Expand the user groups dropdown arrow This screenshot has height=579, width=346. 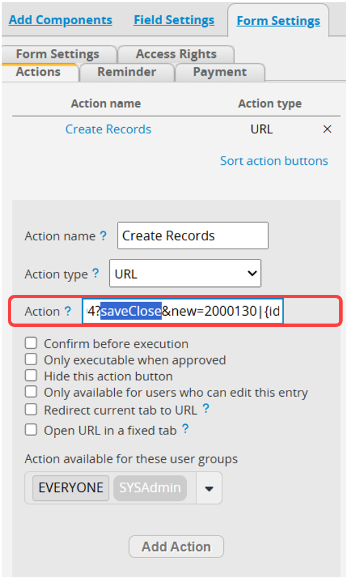click(x=209, y=488)
